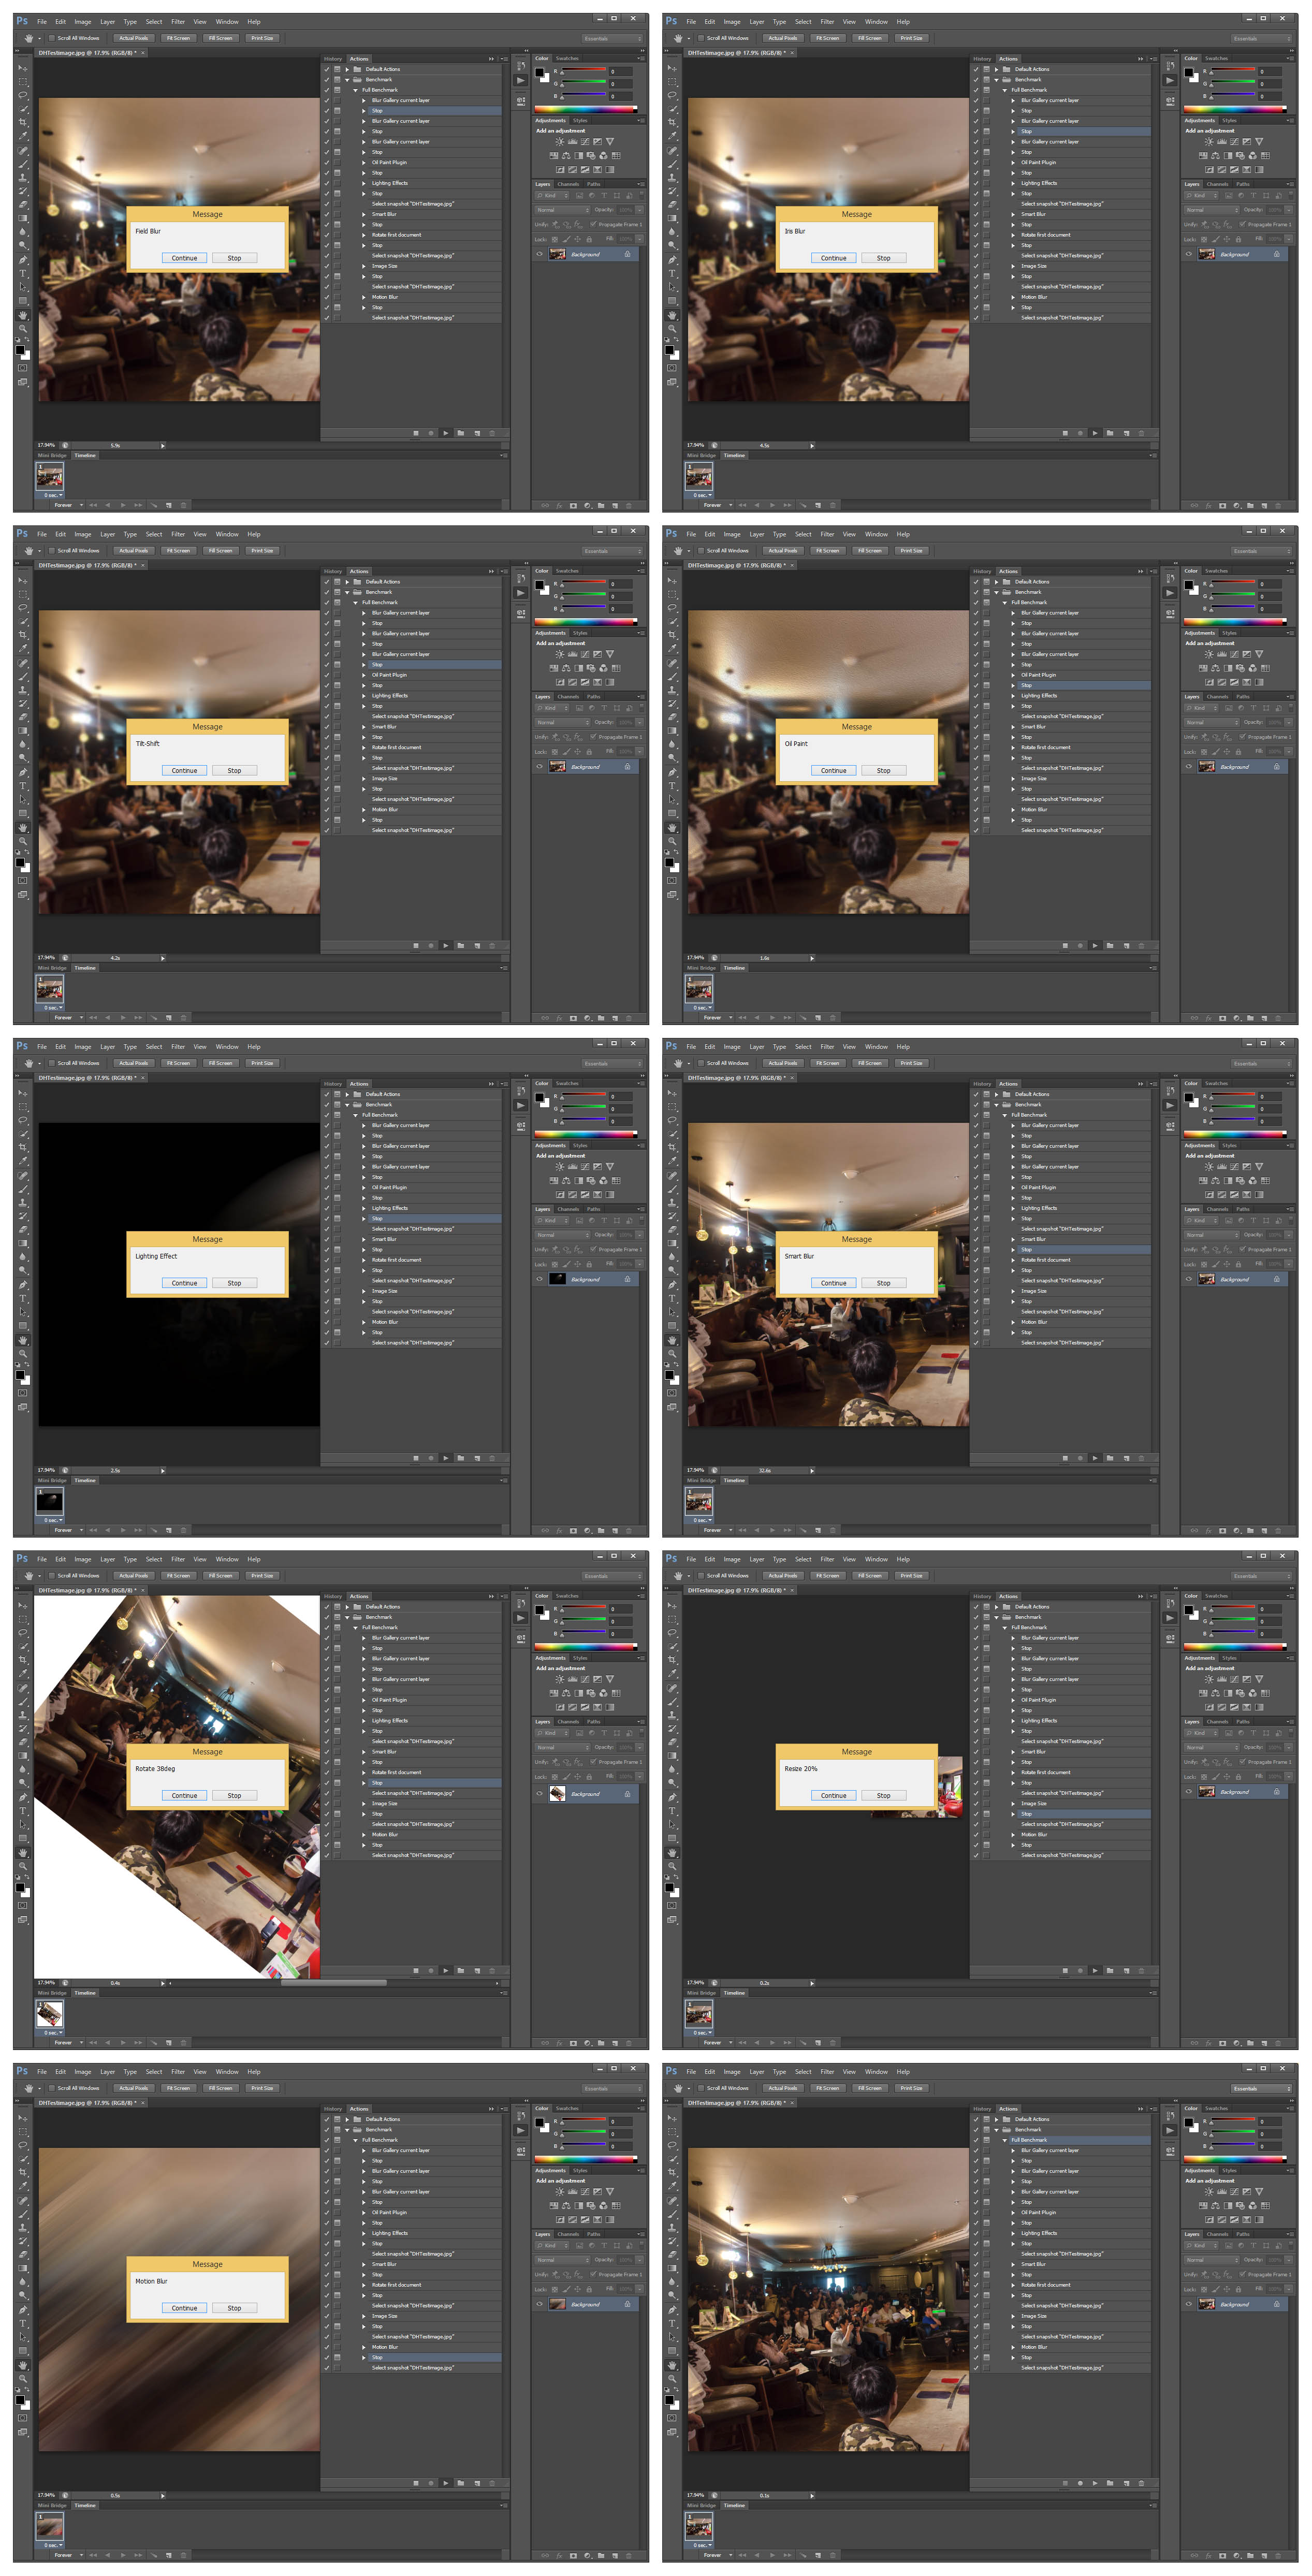This screenshot has width=1312, height=2576.
Task: Check Scroll All Windows in the Field Blur window
Action: point(52,38)
